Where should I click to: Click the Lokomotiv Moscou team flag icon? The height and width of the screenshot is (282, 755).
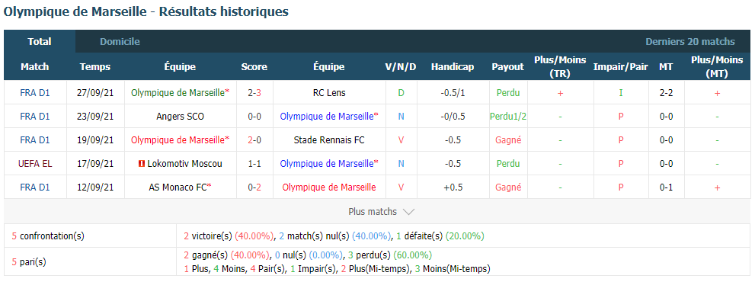click(x=142, y=165)
